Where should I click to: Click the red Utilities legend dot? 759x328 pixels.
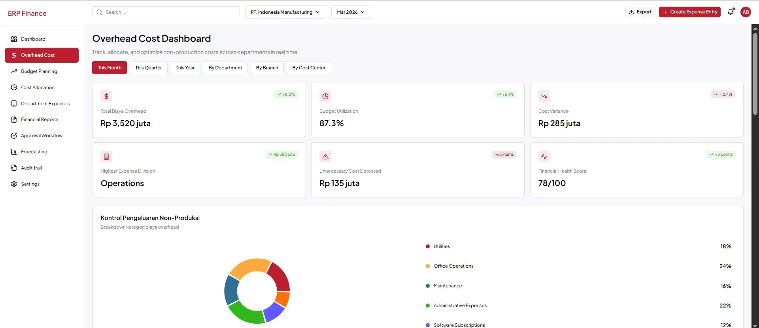click(427, 246)
